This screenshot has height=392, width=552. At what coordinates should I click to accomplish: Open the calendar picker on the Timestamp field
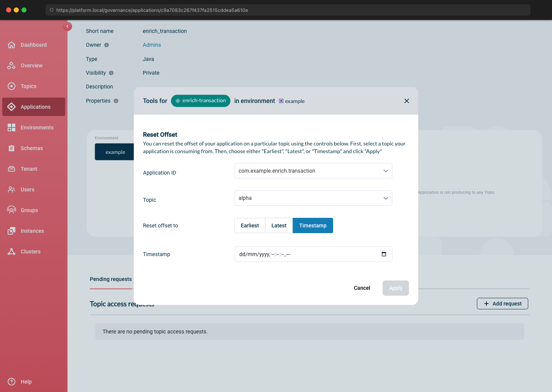(384, 254)
